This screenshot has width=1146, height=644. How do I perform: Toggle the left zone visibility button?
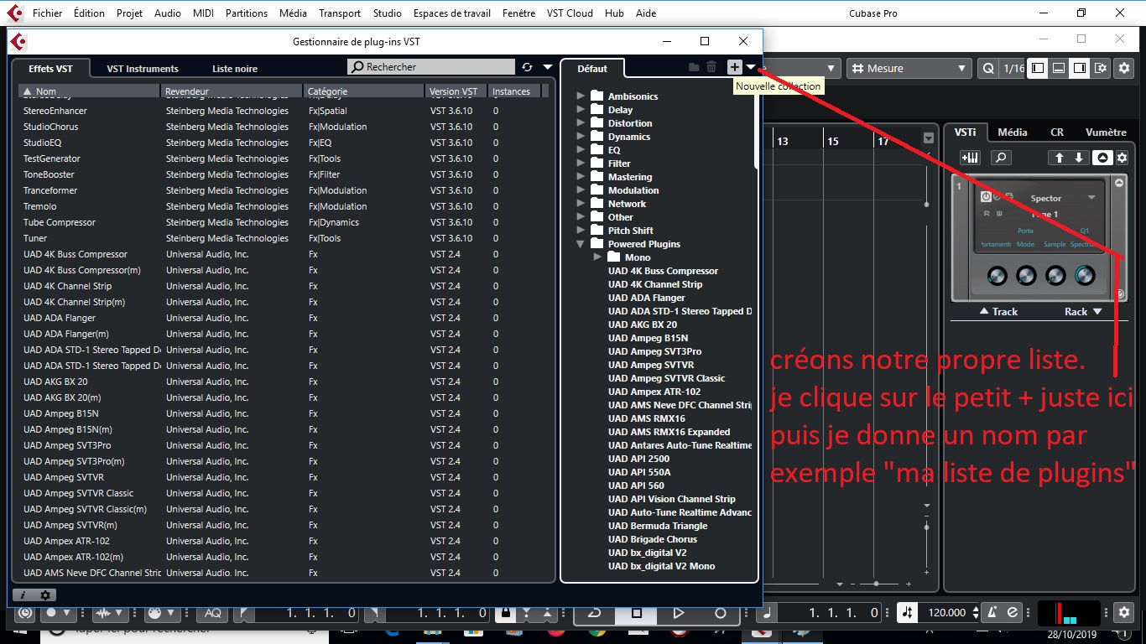pos(1038,69)
